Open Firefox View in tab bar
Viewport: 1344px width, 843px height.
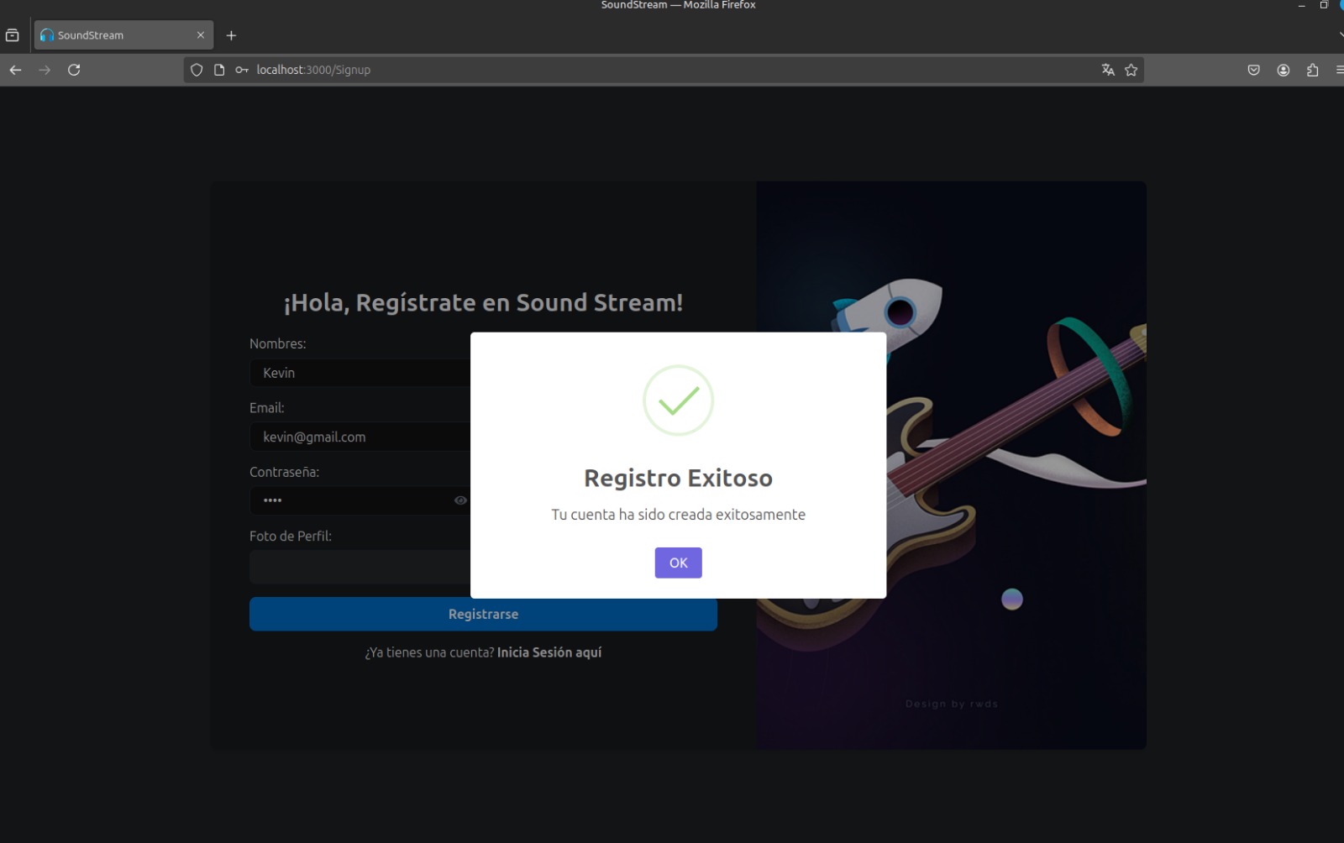[13, 35]
